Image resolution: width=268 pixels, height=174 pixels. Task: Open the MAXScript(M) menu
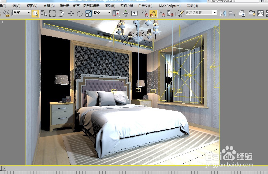tap(170, 6)
